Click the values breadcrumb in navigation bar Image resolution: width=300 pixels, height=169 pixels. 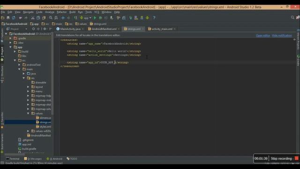tap(81, 24)
